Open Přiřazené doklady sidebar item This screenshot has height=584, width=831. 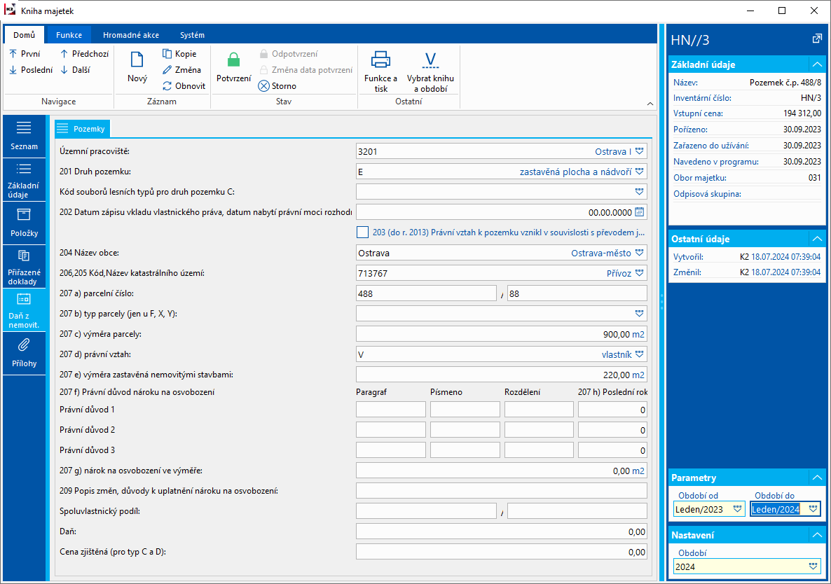[25, 266]
